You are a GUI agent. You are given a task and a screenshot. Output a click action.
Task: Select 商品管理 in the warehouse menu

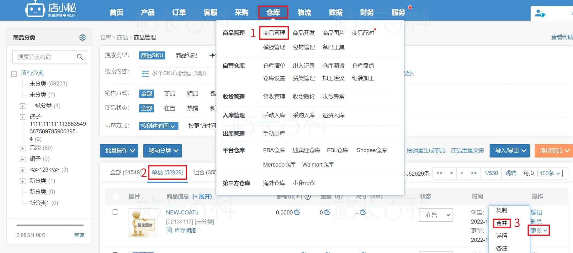[274, 33]
